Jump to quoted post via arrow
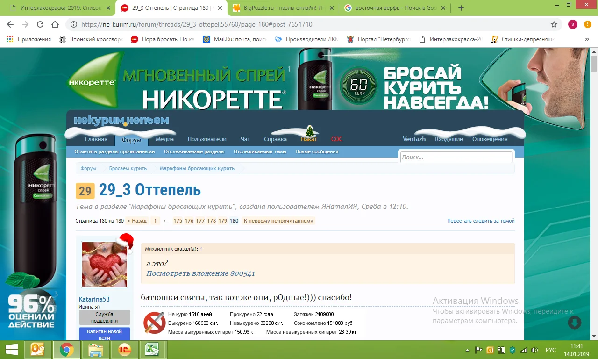The image size is (598, 359). tap(201, 249)
